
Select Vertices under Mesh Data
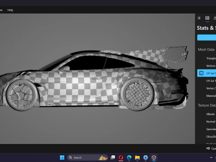click(211, 66)
